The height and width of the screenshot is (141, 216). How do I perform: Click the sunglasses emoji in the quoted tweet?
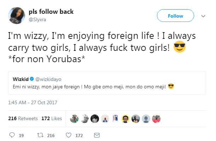tap(171, 86)
